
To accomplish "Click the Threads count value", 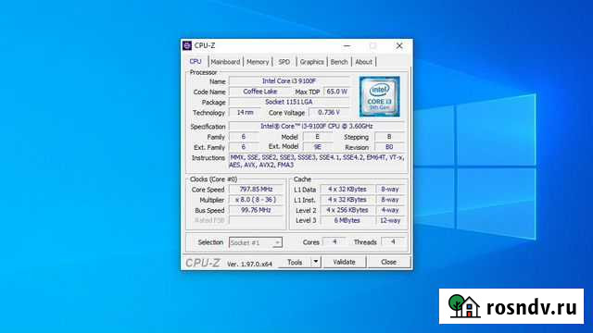I will [393, 241].
